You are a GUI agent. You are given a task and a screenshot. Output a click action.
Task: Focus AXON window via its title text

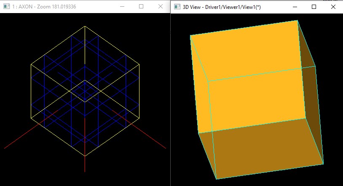pos(42,7)
